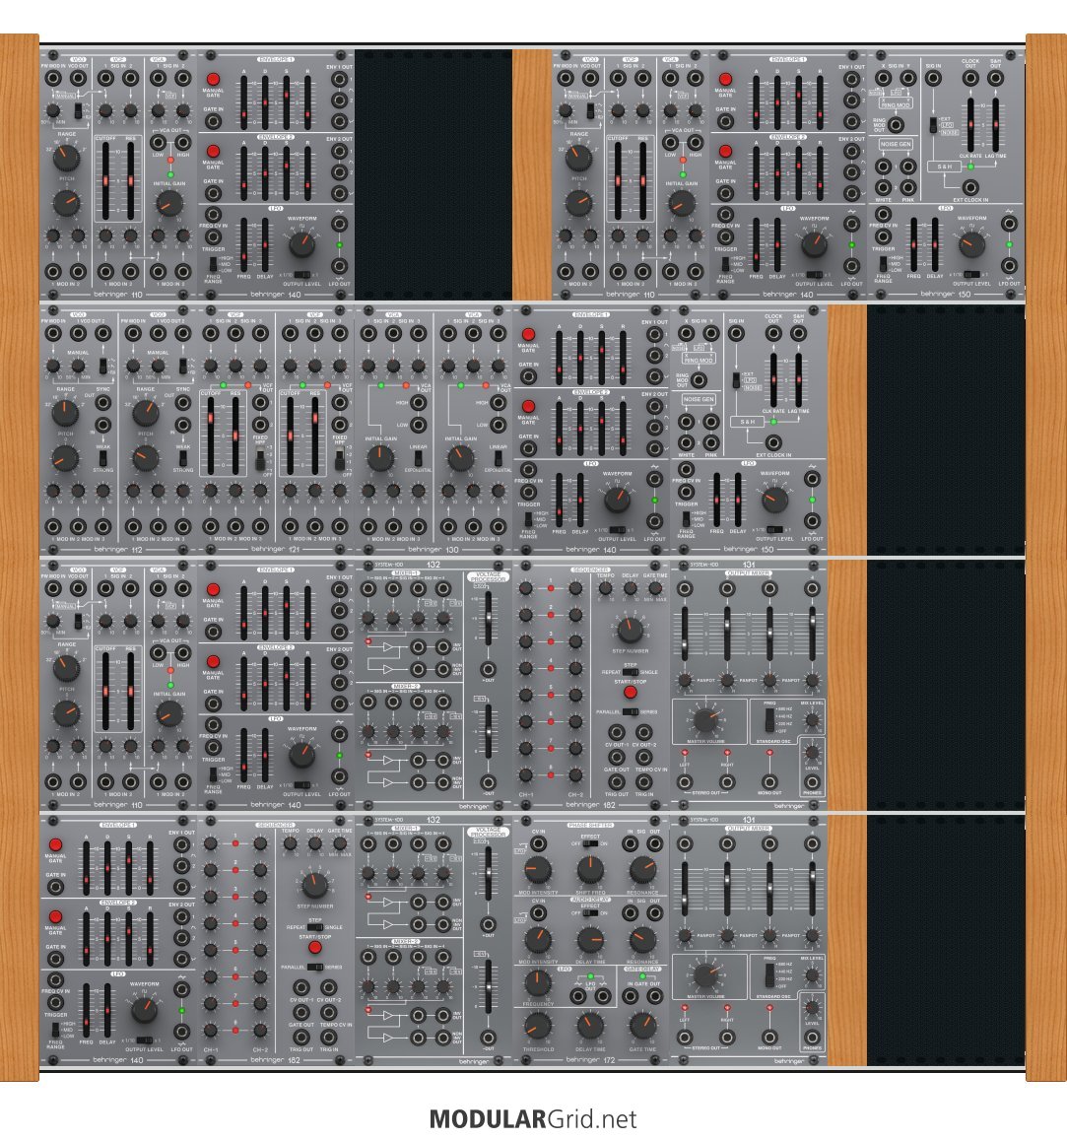This screenshot has height=1140, width=1067.
Task: Click channel 4 fader on third-row 131 mixer
Action: (812, 632)
